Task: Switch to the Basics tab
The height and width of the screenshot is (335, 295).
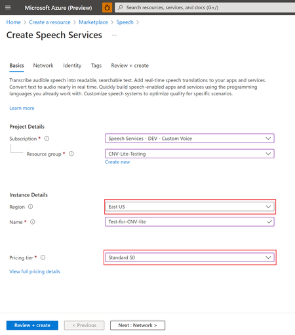Action: 16,66
